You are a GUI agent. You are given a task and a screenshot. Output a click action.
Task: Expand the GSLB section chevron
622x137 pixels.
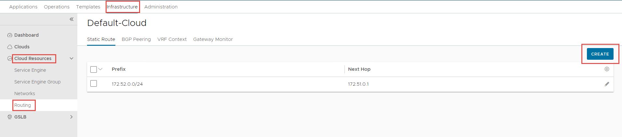pos(71,117)
